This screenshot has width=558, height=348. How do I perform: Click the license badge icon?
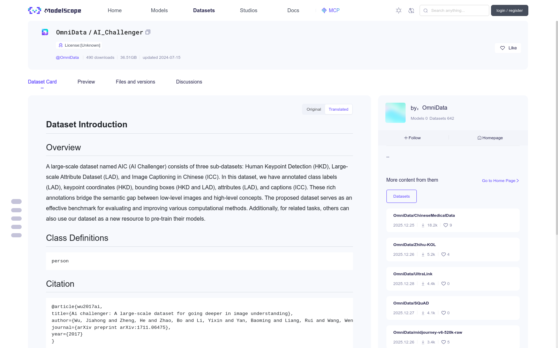pyautogui.click(x=61, y=45)
